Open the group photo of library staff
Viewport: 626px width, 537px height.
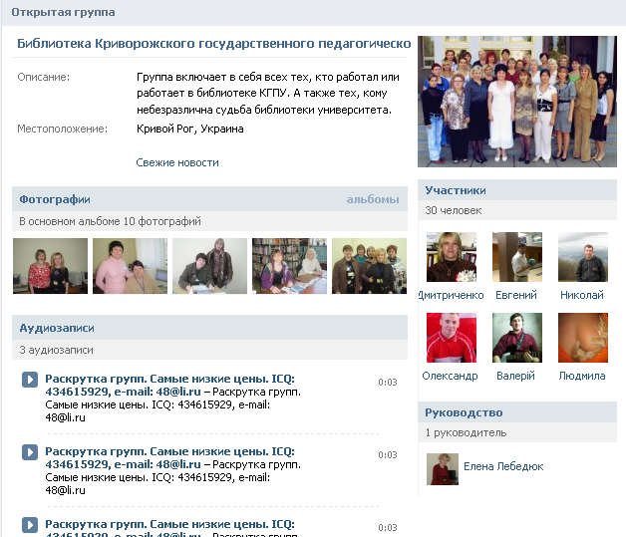tap(517, 102)
